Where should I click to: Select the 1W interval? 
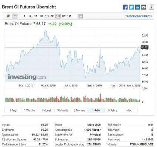[x=64, y=16]
